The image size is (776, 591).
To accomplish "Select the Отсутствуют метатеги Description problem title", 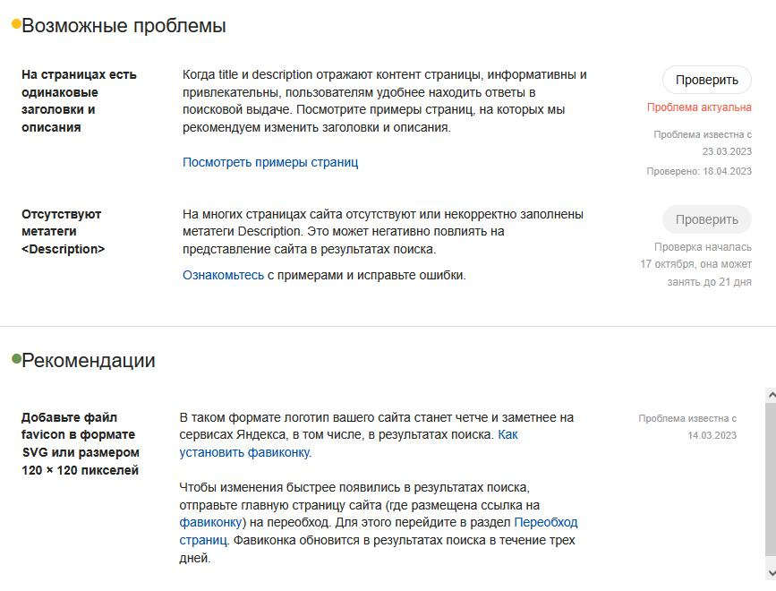I will pos(63,231).
